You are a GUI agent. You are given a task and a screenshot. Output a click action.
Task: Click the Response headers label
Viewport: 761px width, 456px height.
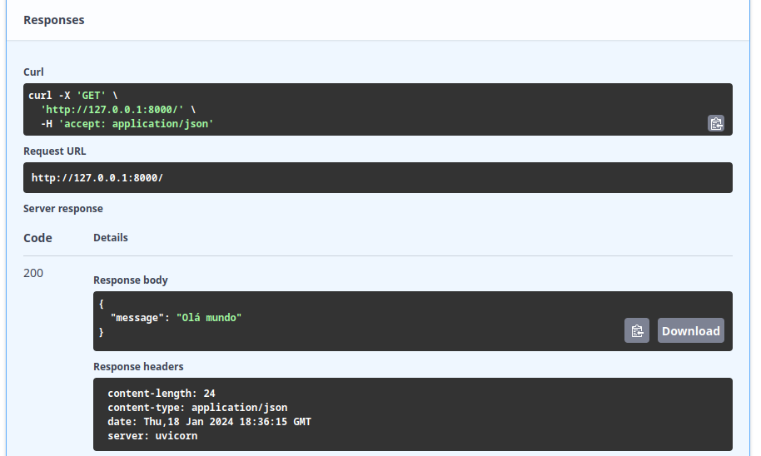point(138,366)
